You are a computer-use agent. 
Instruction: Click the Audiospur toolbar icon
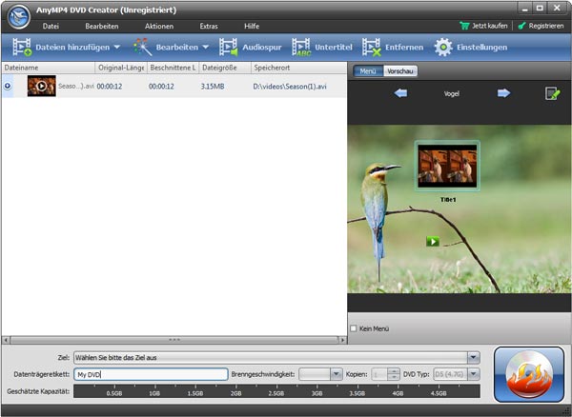coord(229,48)
